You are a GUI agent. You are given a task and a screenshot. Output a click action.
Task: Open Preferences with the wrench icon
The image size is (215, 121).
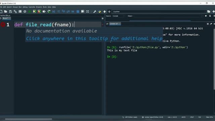click(95, 11)
